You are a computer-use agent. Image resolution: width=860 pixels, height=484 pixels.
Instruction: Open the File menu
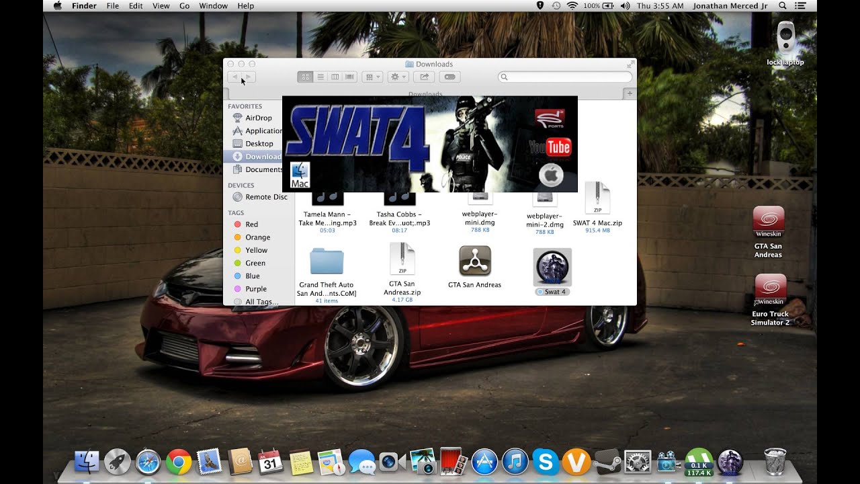pyautogui.click(x=113, y=5)
